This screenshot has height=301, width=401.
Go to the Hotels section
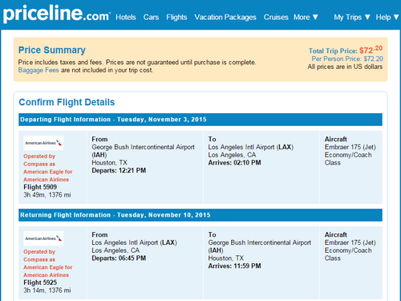[x=126, y=17]
